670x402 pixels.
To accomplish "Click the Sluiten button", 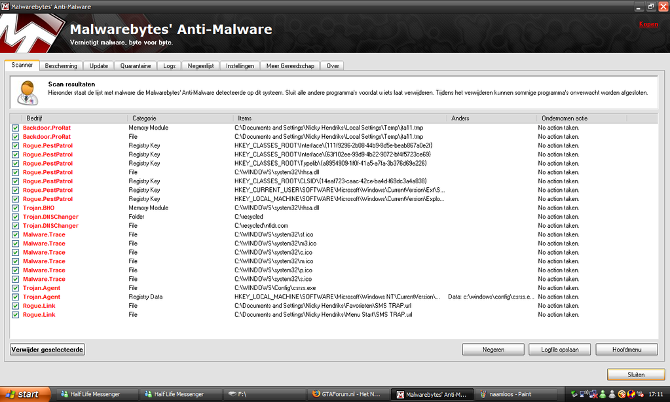I will click(x=636, y=375).
